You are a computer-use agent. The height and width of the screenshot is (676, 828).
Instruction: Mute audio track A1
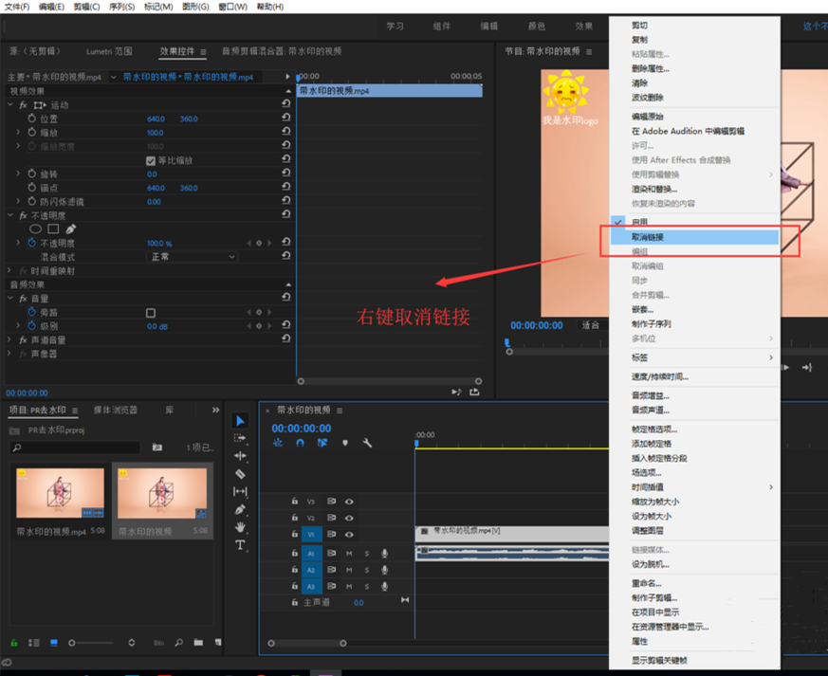point(349,554)
